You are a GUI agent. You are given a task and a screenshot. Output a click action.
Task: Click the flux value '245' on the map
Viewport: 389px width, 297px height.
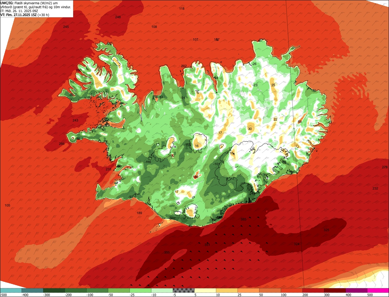(x=66, y=27)
